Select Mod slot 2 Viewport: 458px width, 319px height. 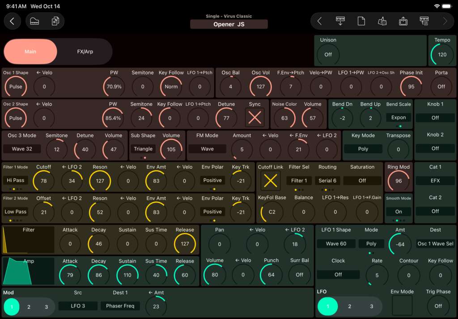[29, 307]
